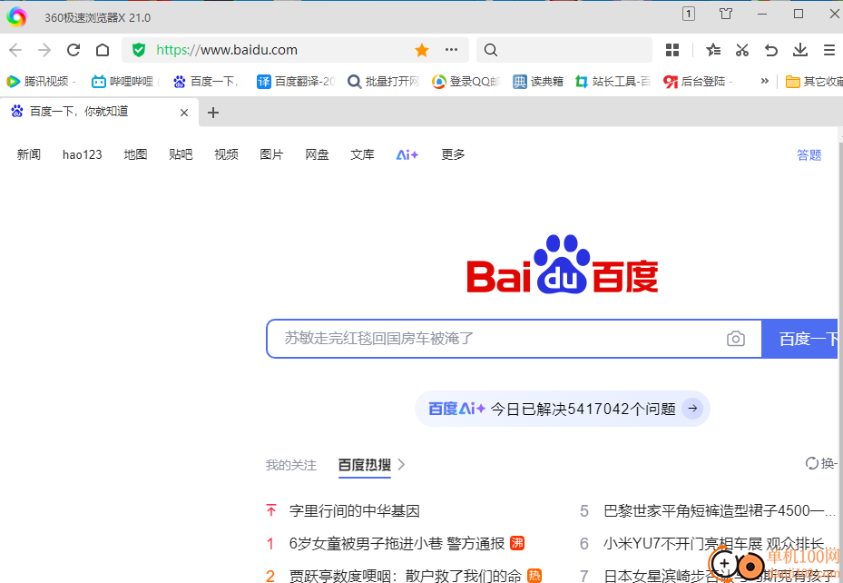This screenshot has height=583, width=843.
Task: Click the green security shield icon
Action: [x=139, y=50]
